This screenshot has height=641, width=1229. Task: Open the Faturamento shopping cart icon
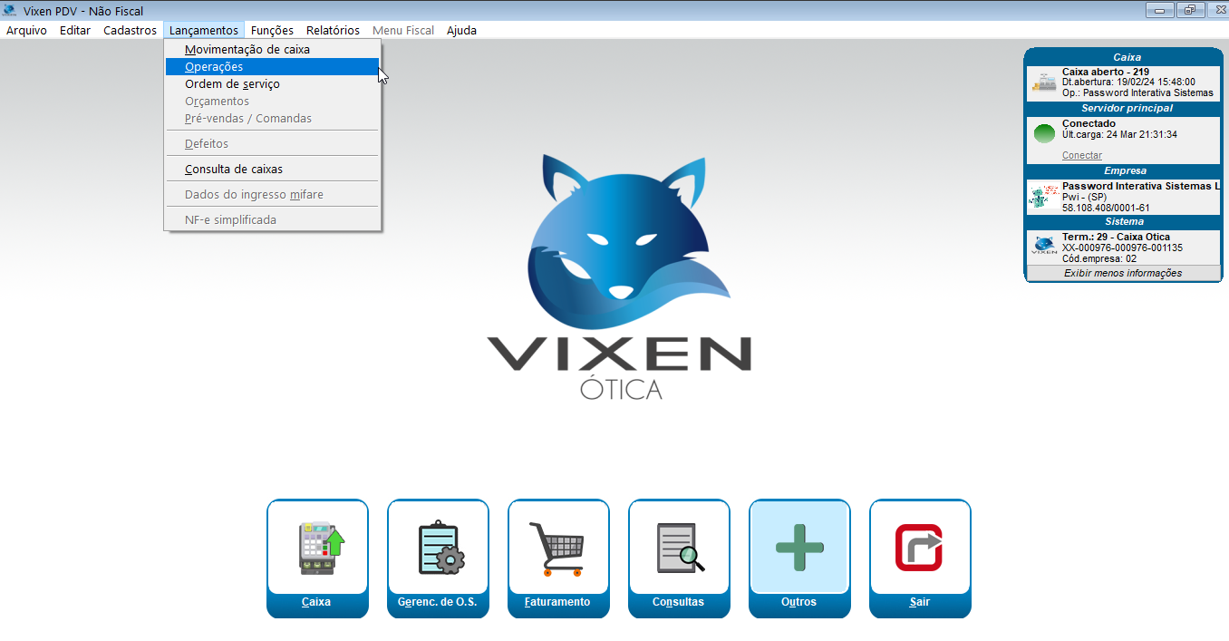point(556,549)
